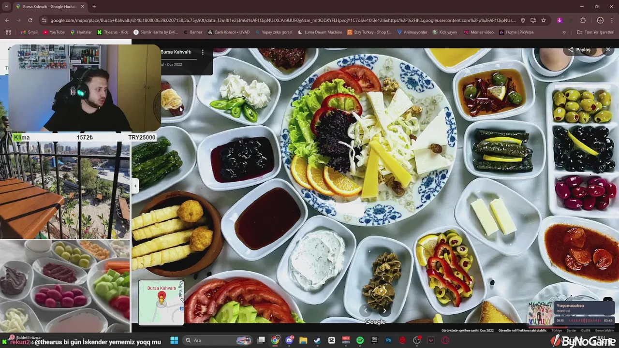Close the photo viewer with the X
Screen dimensions: 619x348
coord(608,50)
